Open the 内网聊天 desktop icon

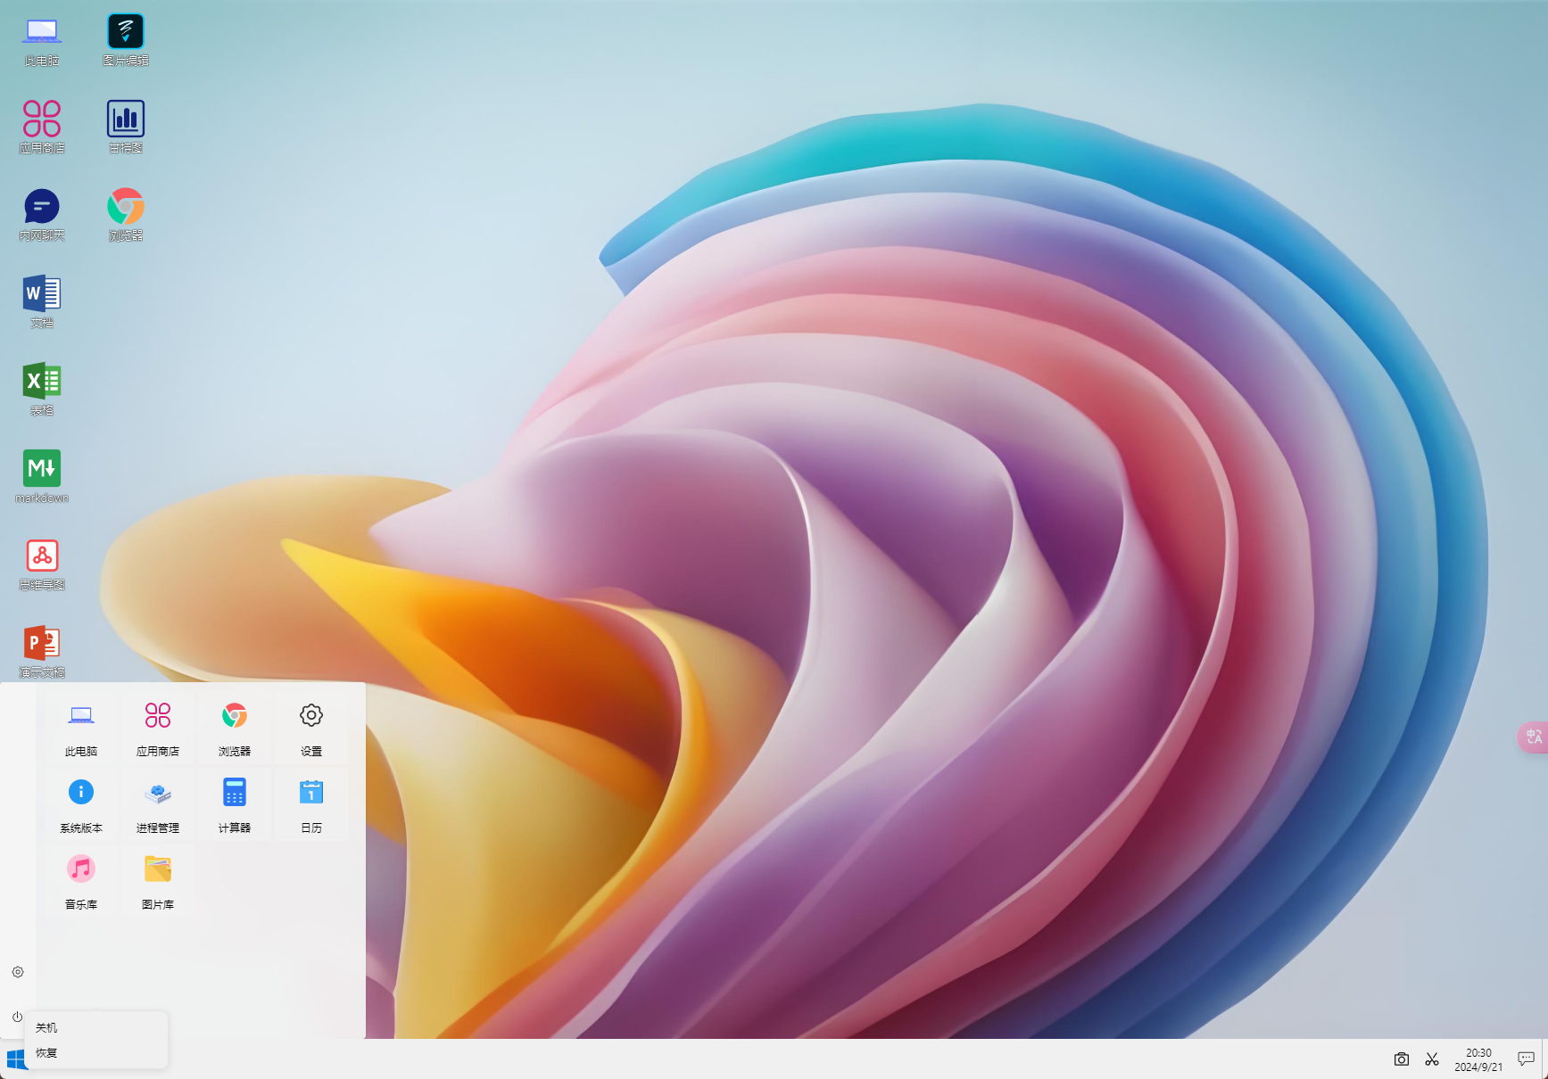pos(42,216)
